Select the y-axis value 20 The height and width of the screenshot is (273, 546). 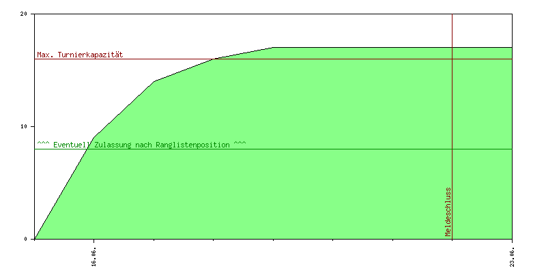click(x=24, y=14)
